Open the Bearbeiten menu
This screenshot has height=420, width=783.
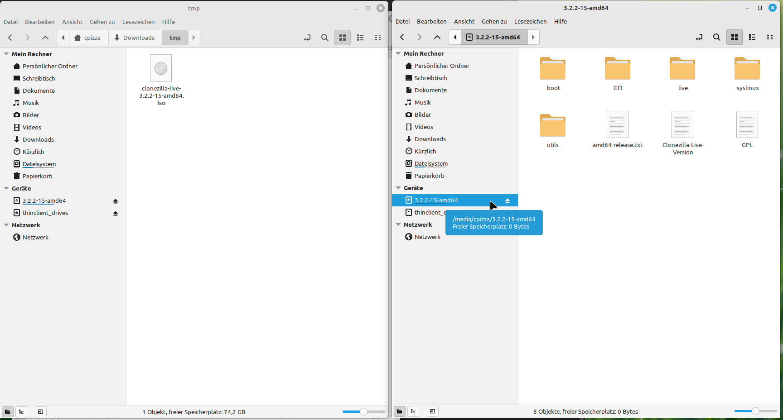(x=39, y=22)
